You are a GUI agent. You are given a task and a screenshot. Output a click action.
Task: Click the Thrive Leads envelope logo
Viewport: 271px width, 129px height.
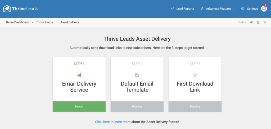pyautogui.click(x=7, y=9)
